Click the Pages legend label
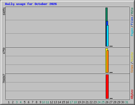135x105 pixels. [x=132, y=32]
